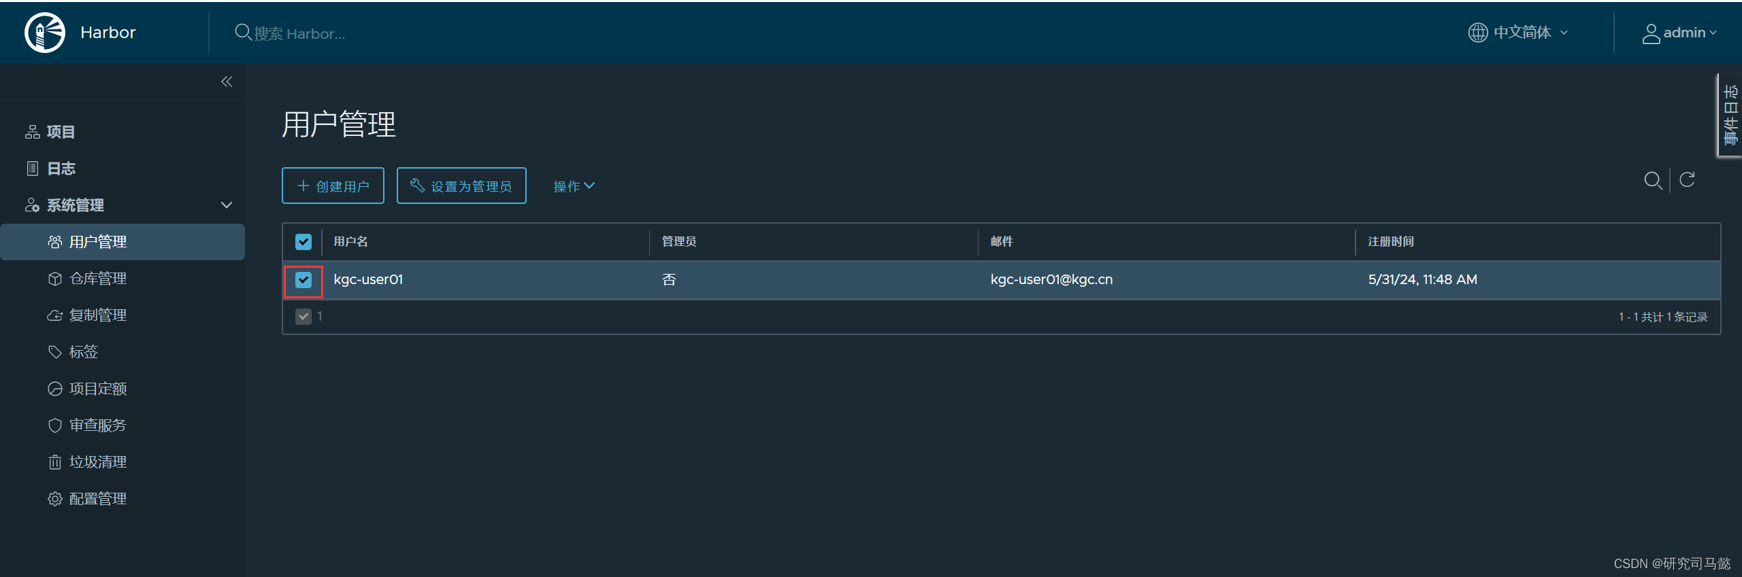Select 用户管理 in sidebar
This screenshot has width=1742, height=577.
click(x=122, y=242)
